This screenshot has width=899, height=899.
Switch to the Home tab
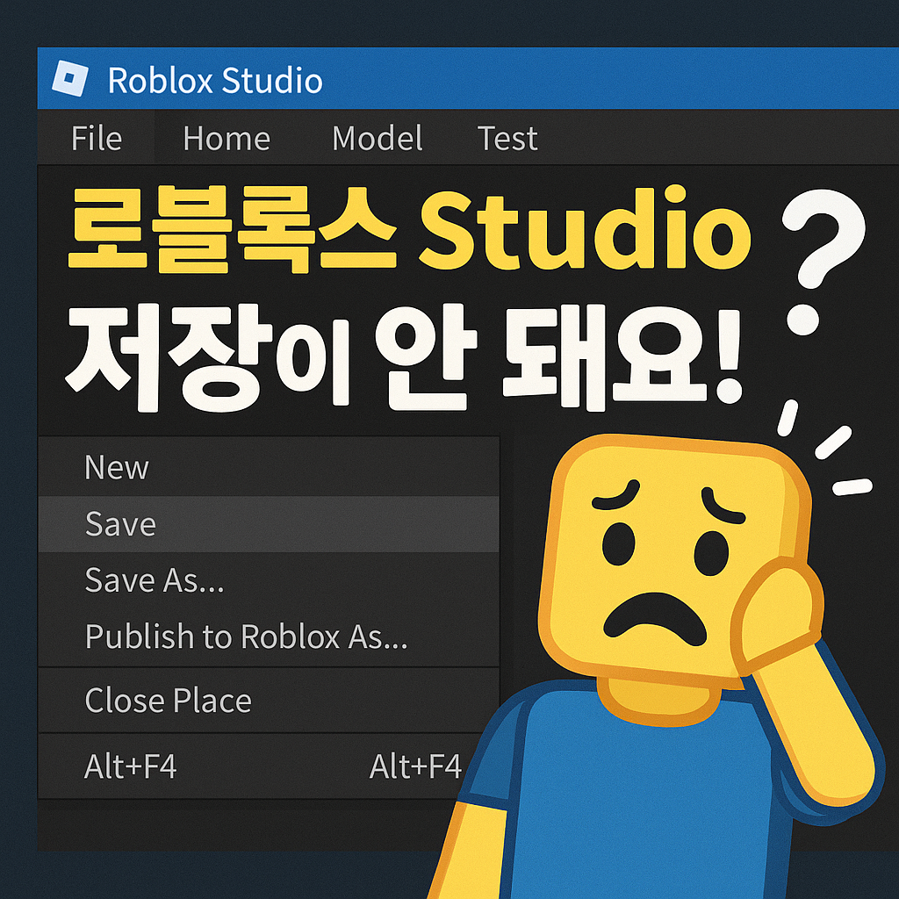(227, 139)
